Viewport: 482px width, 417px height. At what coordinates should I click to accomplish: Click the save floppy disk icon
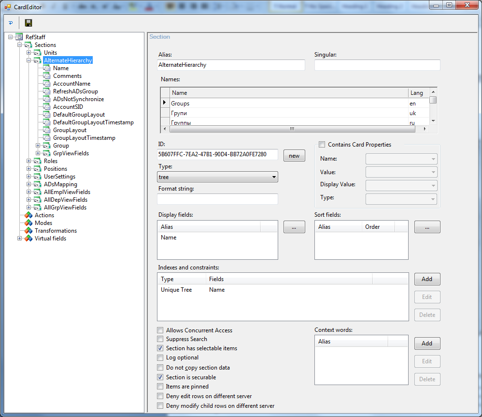[x=28, y=23]
